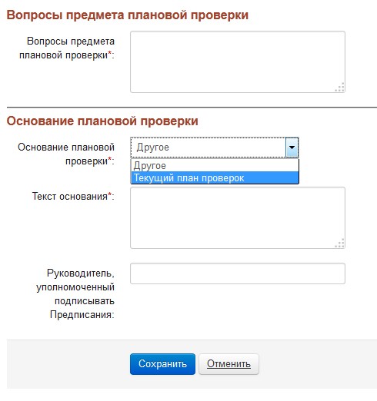
Task: Click the 'Вопросы предмета плановой проверки' field label
Action: tap(67, 48)
